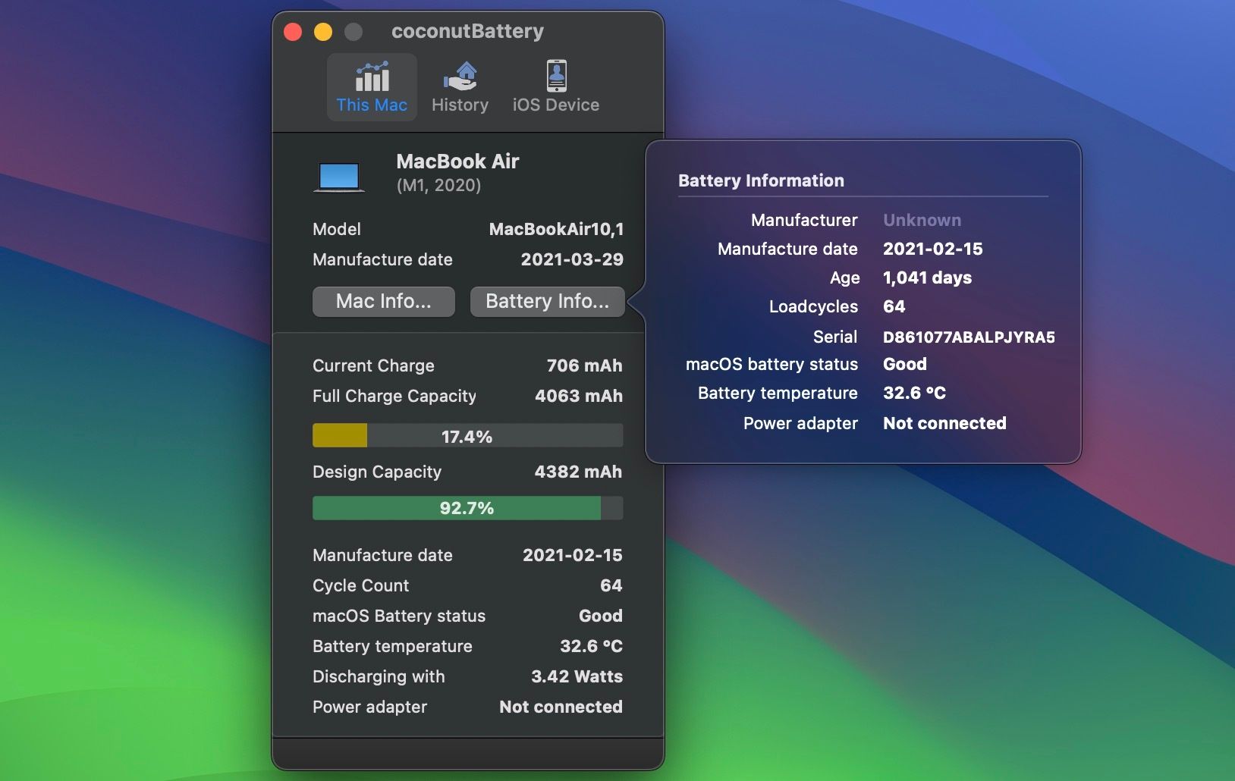
Task: Open the Mac Info dialog
Action: point(383,301)
